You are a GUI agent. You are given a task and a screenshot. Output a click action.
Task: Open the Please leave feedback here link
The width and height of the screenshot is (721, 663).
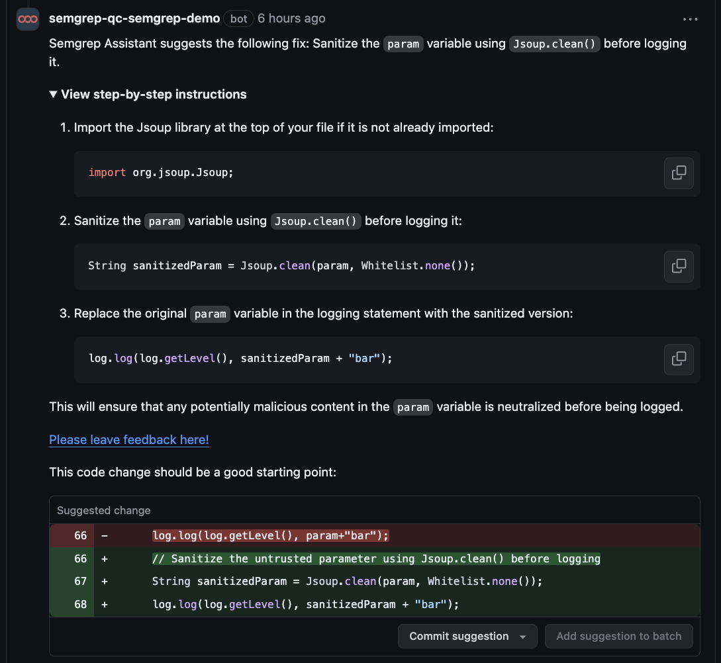(x=128, y=439)
